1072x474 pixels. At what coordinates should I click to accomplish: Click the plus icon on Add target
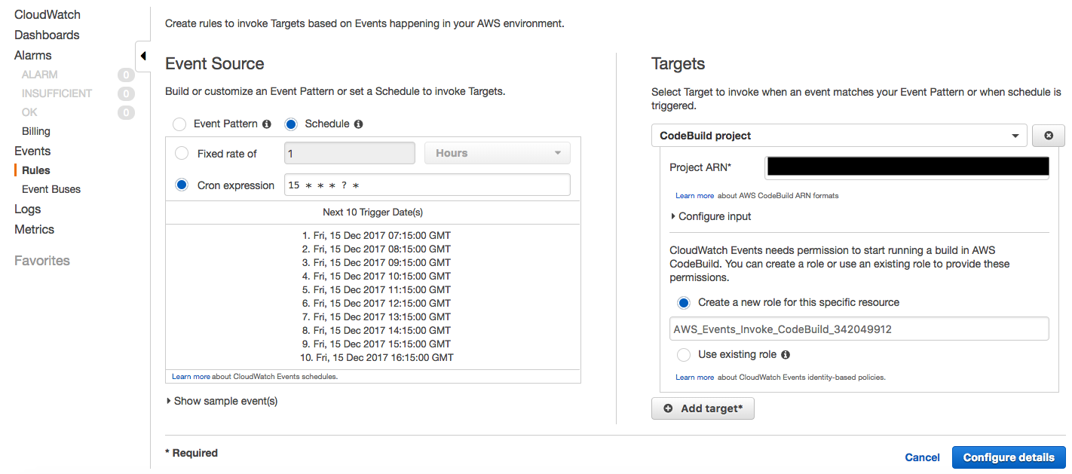(x=668, y=408)
